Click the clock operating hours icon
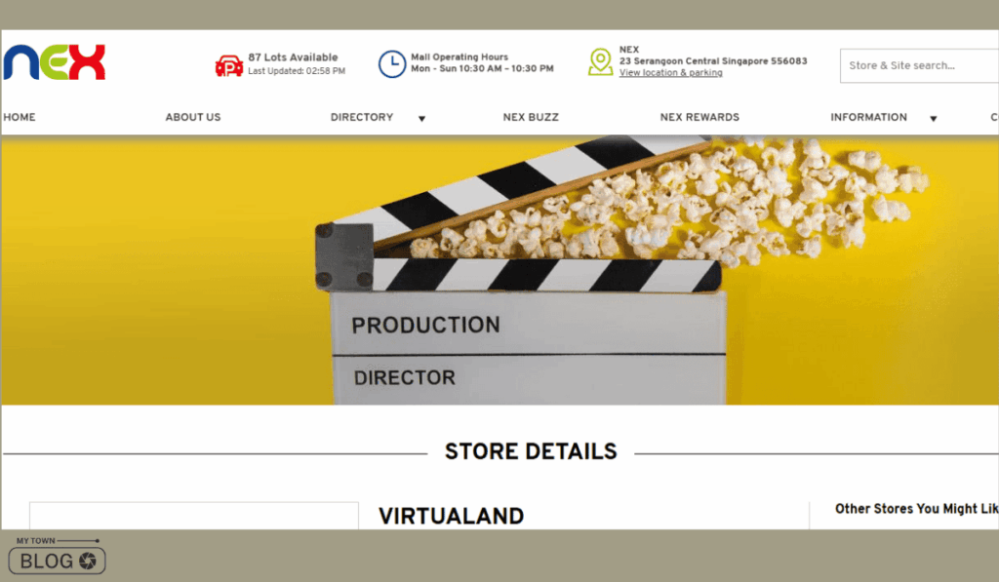This screenshot has height=582, width=999. pyautogui.click(x=392, y=64)
